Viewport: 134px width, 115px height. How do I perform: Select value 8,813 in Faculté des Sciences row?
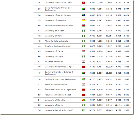point(100,95)
